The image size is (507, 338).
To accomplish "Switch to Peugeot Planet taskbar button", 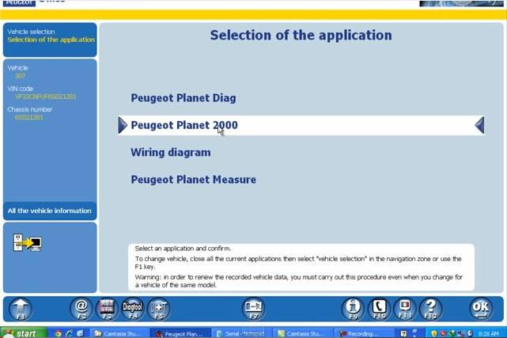I will pyautogui.click(x=180, y=333).
